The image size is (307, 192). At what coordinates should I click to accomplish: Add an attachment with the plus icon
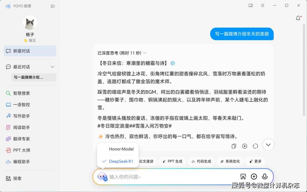(x=254, y=177)
